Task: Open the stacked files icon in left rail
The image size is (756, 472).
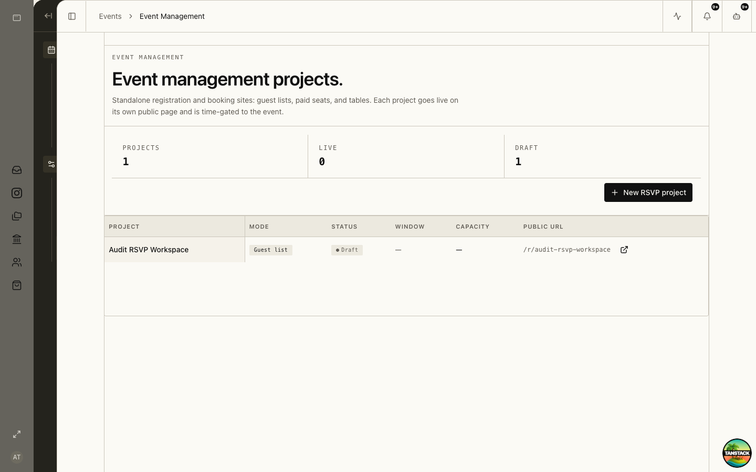Action: pyautogui.click(x=17, y=216)
